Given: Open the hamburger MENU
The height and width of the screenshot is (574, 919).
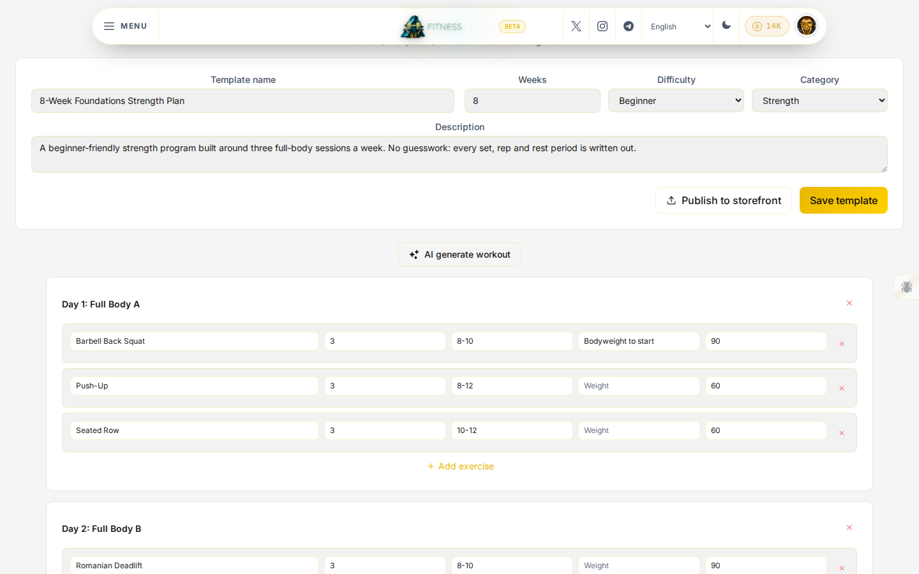Looking at the screenshot, I should click(x=126, y=26).
